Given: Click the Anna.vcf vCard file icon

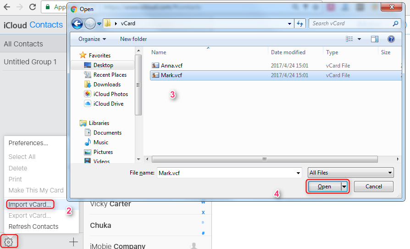Looking at the screenshot, I should [155, 65].
